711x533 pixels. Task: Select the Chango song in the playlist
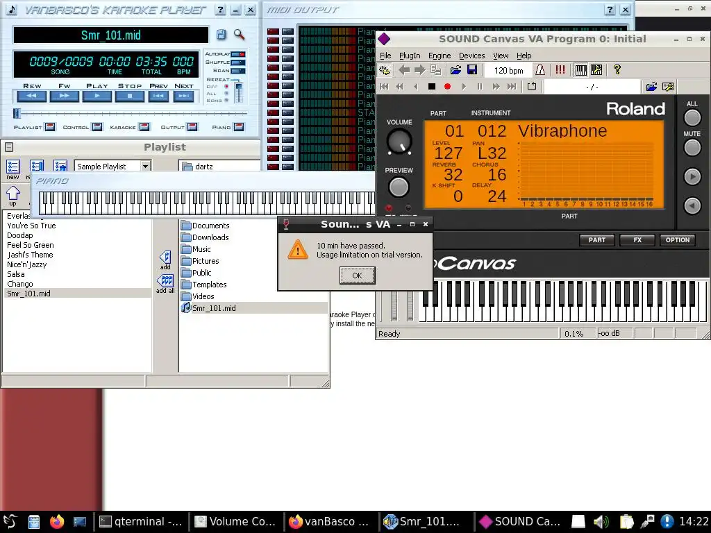pos(20,284)
